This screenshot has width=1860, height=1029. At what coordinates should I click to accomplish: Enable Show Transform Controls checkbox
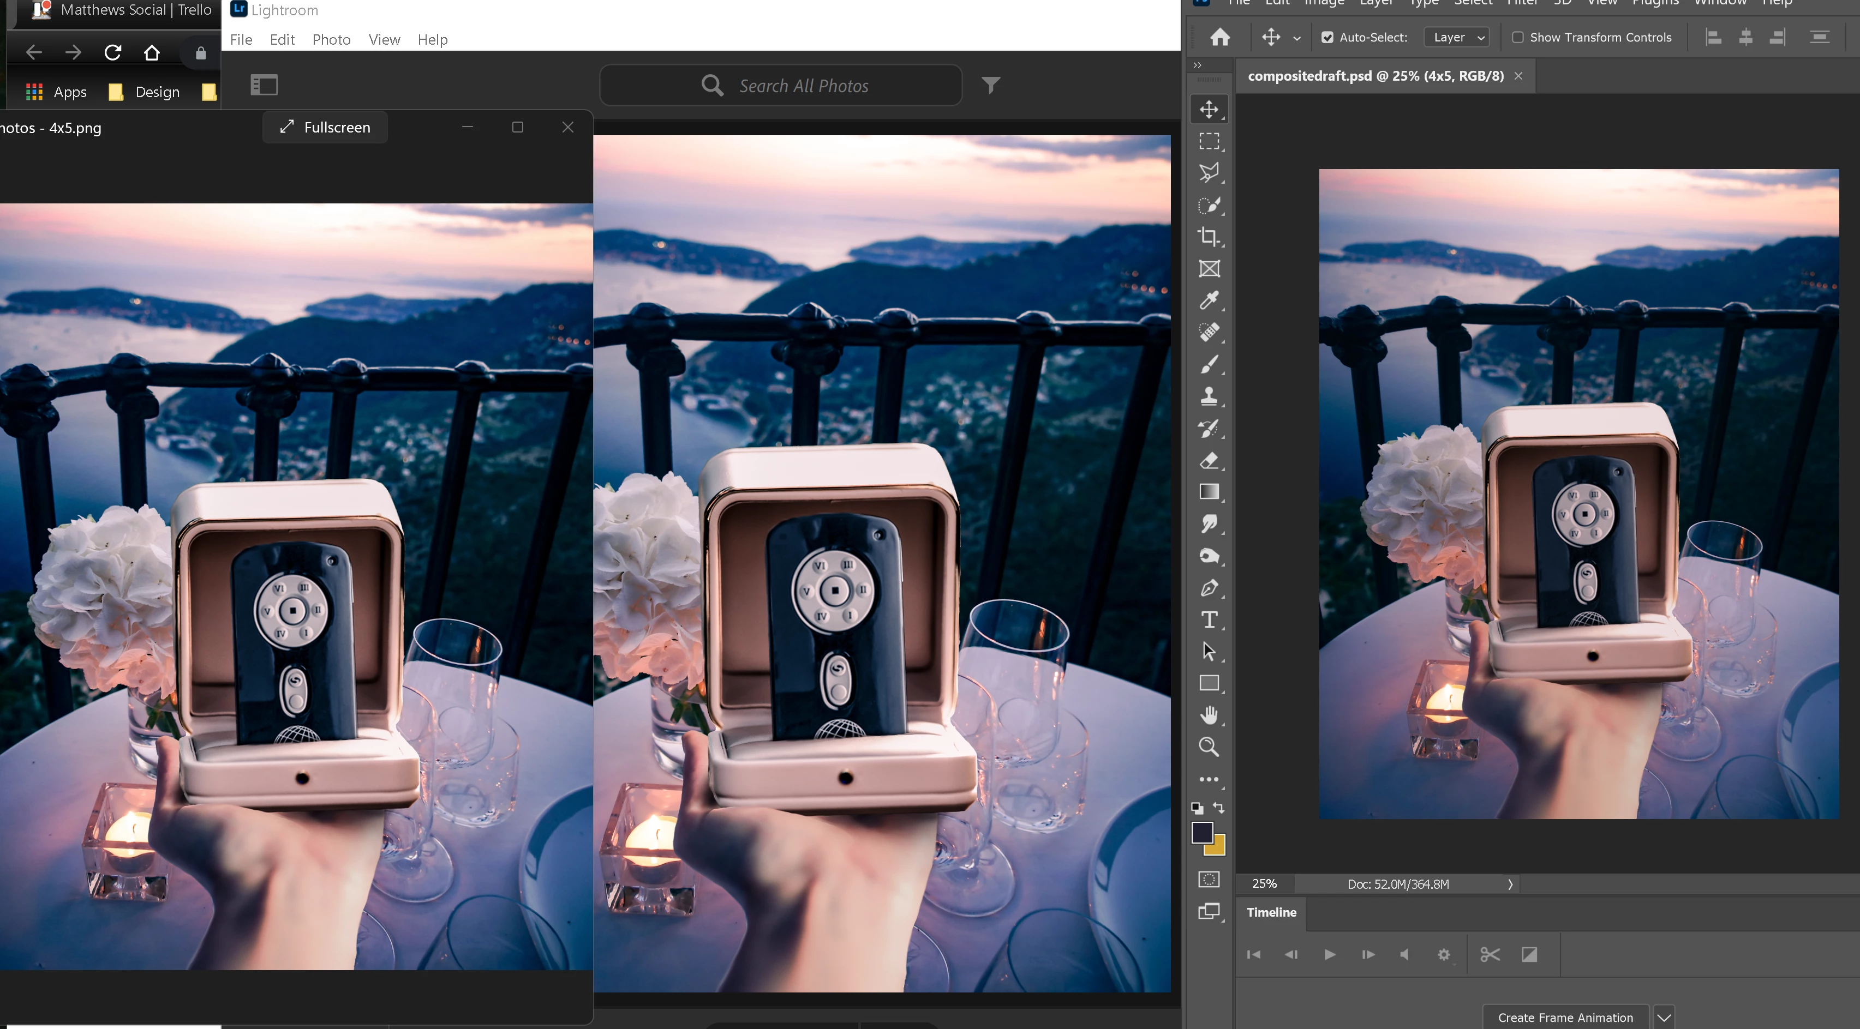click(x=1518, y=38)
